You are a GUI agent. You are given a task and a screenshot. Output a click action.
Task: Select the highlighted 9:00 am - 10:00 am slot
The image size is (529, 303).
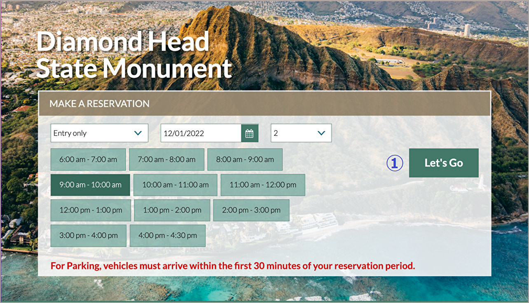[x=90, y=185]
